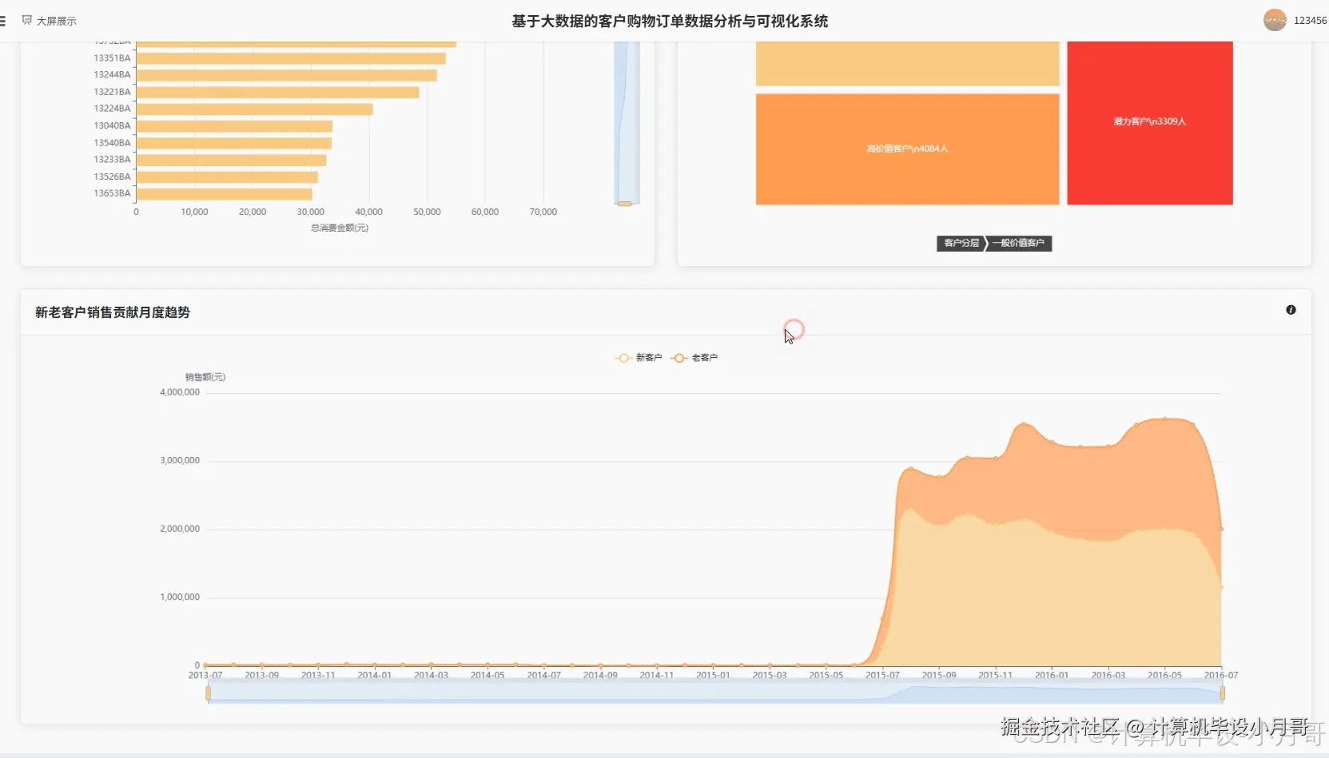Click the vertical zoom slider track of the bar chart

(627, 122)
